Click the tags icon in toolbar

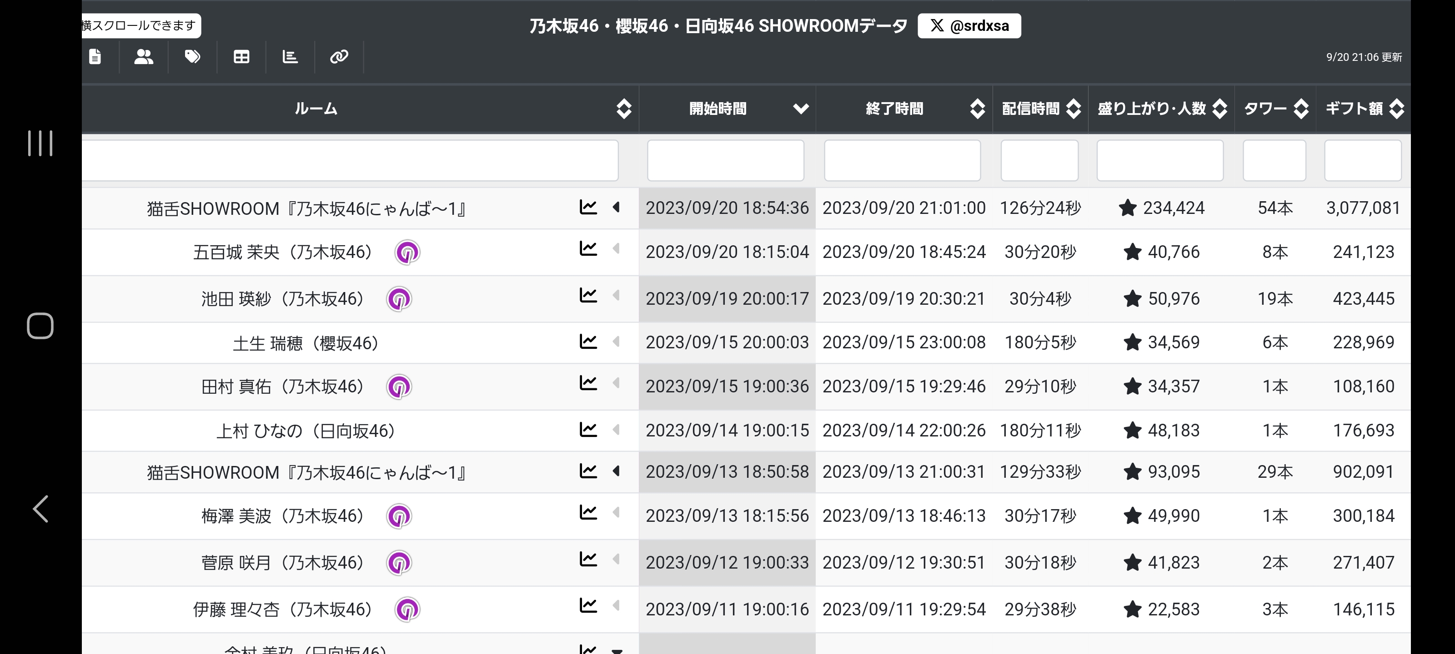[x=193, y=56]
